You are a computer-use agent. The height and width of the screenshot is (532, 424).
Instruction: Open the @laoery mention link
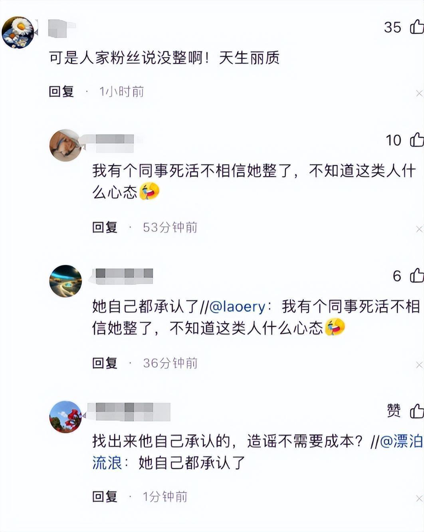click(x=237, y=306)
